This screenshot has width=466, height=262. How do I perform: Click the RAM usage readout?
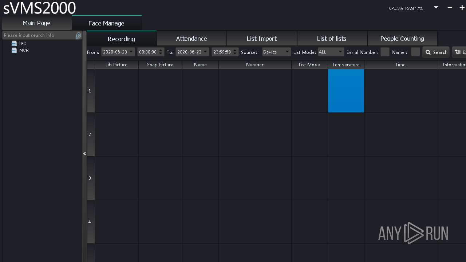point(414,8)
